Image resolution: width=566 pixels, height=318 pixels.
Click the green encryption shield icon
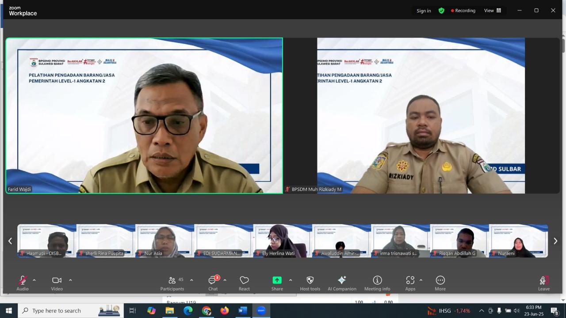(x=441, y=11)
